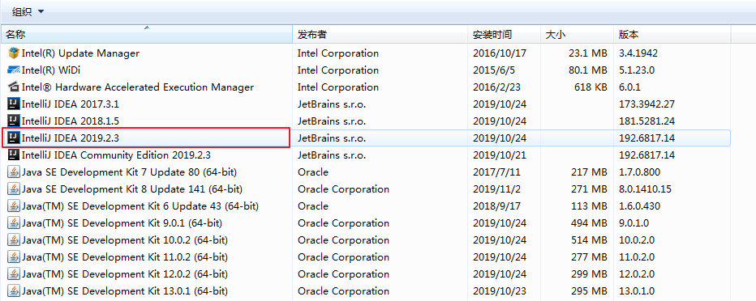This screenshot has height=301, width=756.
Task: Select Java SE Development Kit 7 Update 80
Action: [129, 172]
